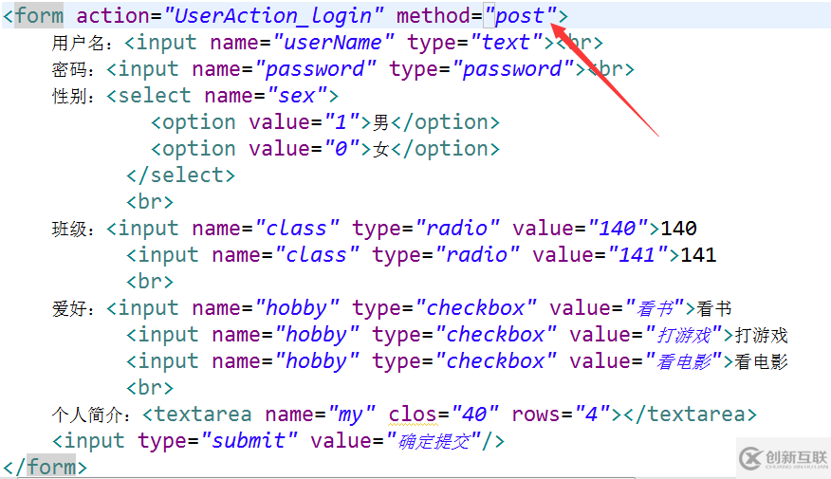Click the "sex" select name value
Screen dimensions: 831x479
point(296,96)
